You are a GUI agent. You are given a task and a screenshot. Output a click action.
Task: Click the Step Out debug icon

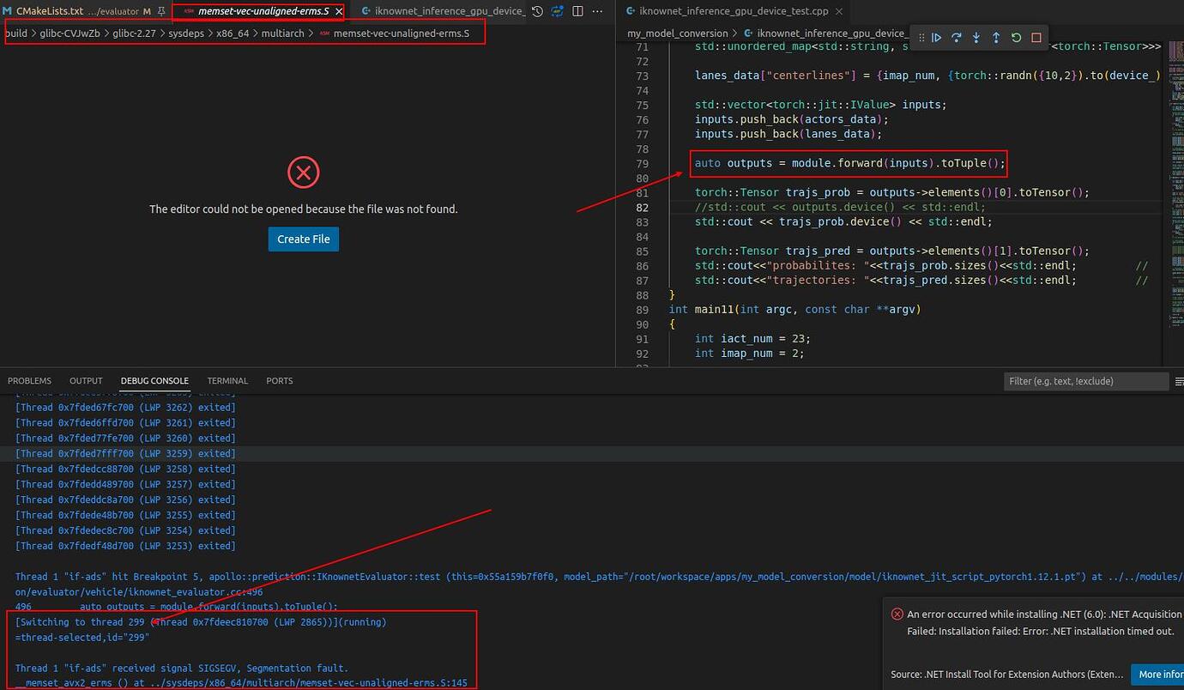click(996, 38)
